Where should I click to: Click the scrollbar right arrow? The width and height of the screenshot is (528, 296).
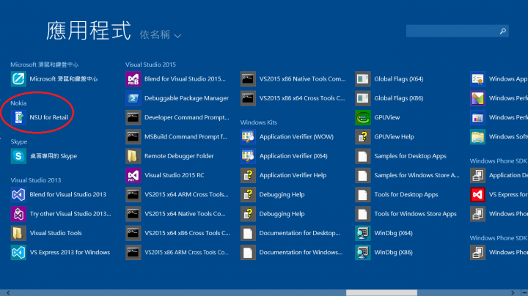(513, 292)
